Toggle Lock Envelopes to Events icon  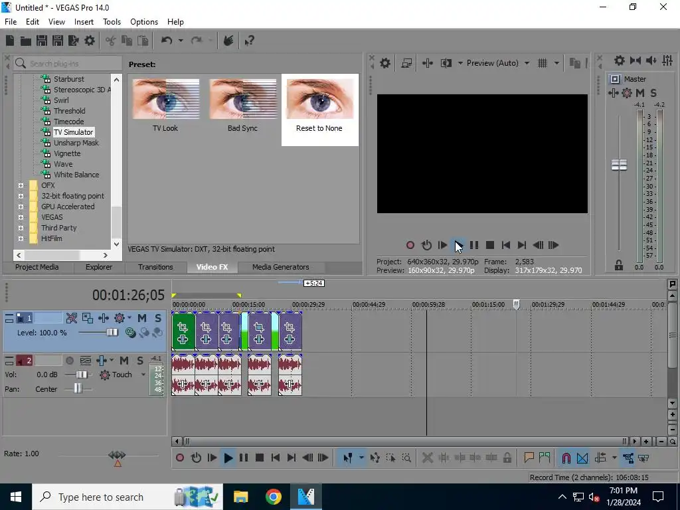628,458
